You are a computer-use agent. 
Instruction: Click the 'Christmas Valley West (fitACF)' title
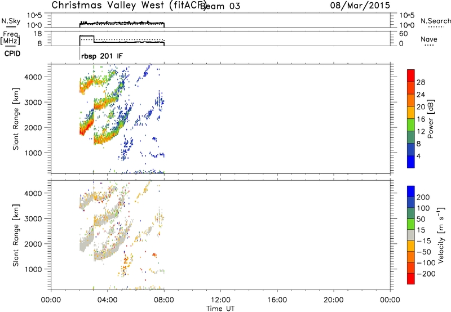[x=129, y=6]
